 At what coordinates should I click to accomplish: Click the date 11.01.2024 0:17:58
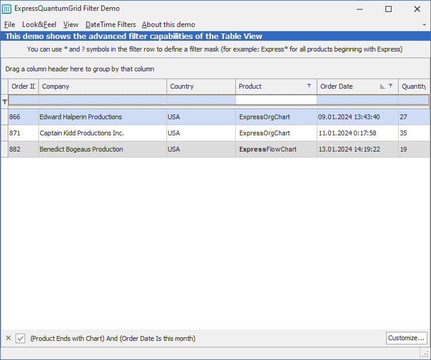(357, 133)
